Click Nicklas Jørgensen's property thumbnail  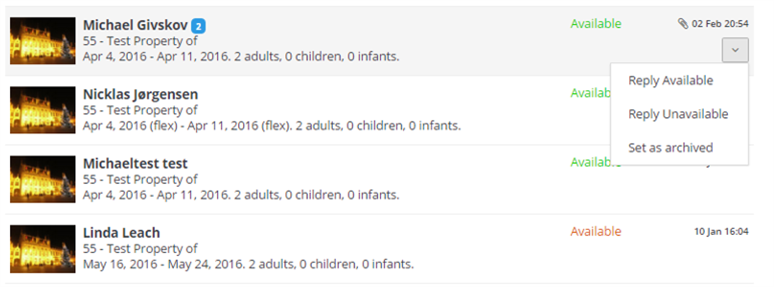tap(43, 110)
